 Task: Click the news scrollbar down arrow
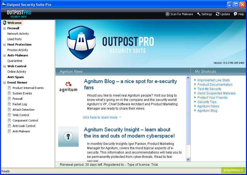(188, 159)
